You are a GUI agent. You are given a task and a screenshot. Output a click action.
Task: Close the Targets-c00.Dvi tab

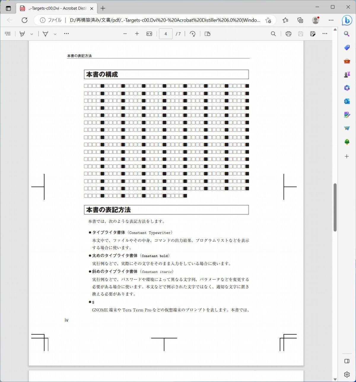point(92,8)
